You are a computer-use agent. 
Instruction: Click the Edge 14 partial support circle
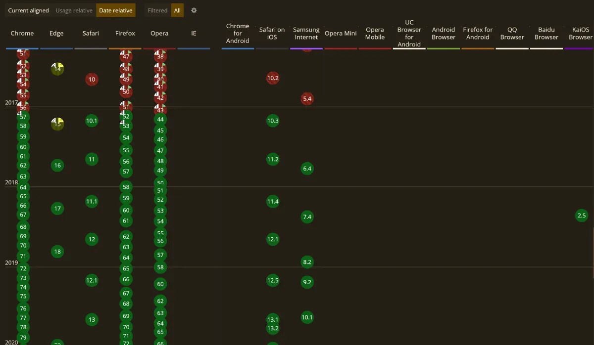(57, 69)
